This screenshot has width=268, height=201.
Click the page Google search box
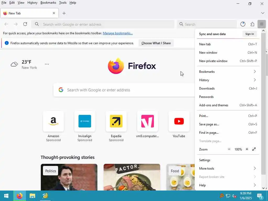click(124, 90)
